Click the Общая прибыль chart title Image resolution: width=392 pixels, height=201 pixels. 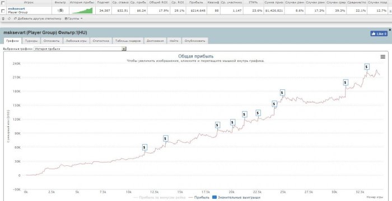click(x=196, y=56)
